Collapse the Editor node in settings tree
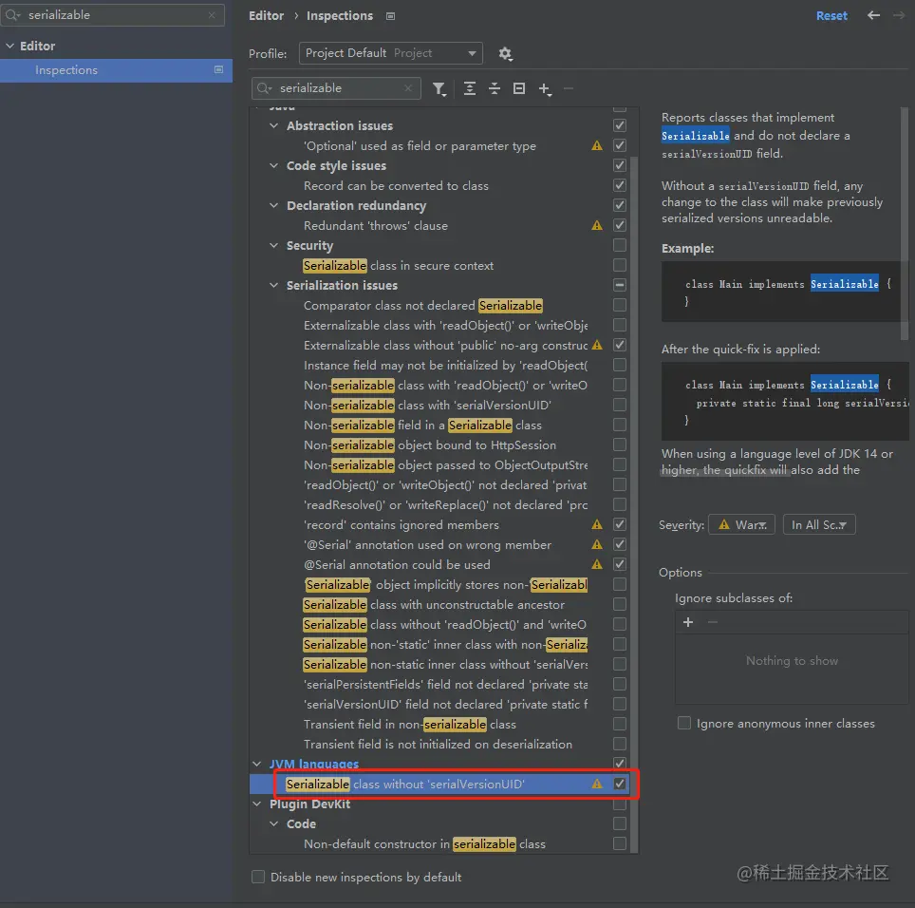The image size is (915, 908). pos(9,46)
